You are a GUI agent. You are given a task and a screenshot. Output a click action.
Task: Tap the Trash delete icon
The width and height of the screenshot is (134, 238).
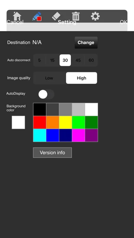(76, 16)
